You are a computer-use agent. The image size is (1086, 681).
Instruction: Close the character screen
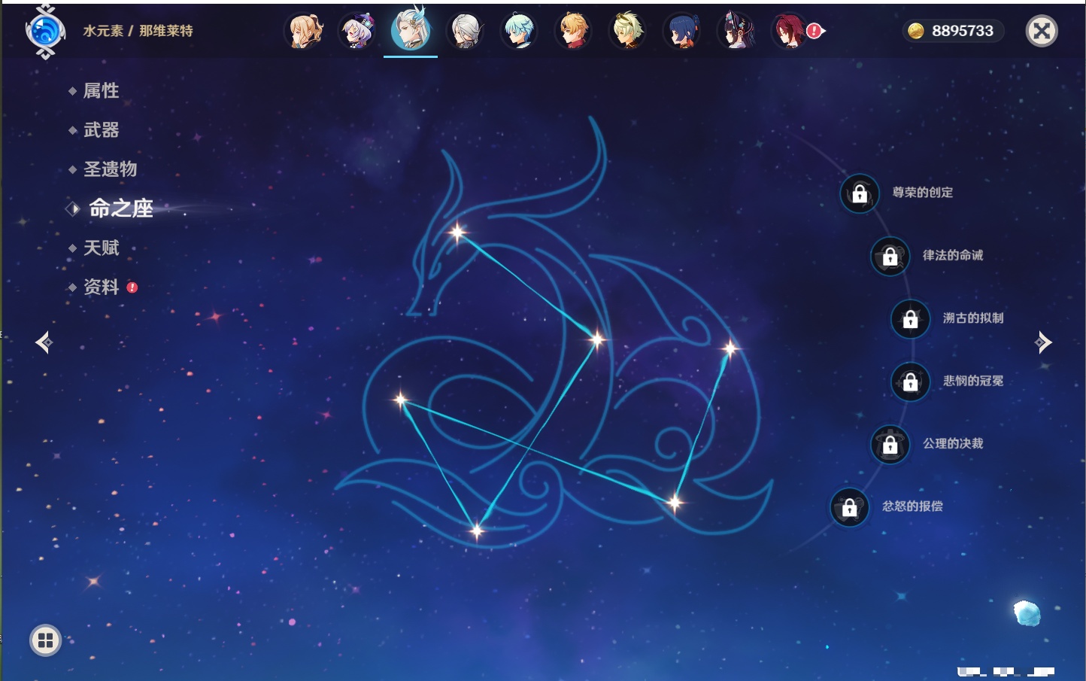coord(1042,31)
